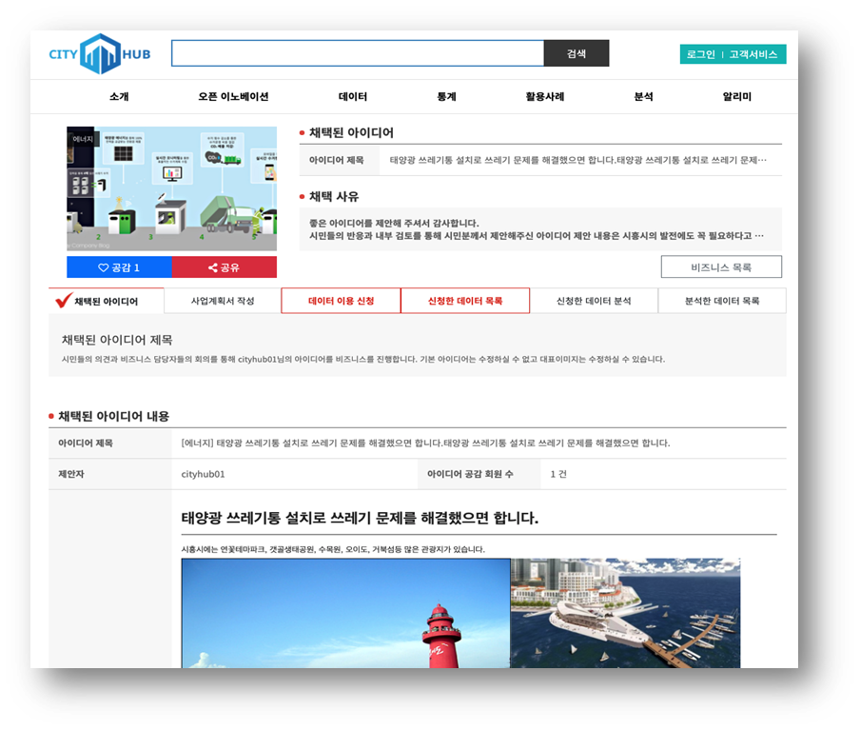Open the 분석 menu item
This screenshot has width=860, height=730.
click(643, 96)
